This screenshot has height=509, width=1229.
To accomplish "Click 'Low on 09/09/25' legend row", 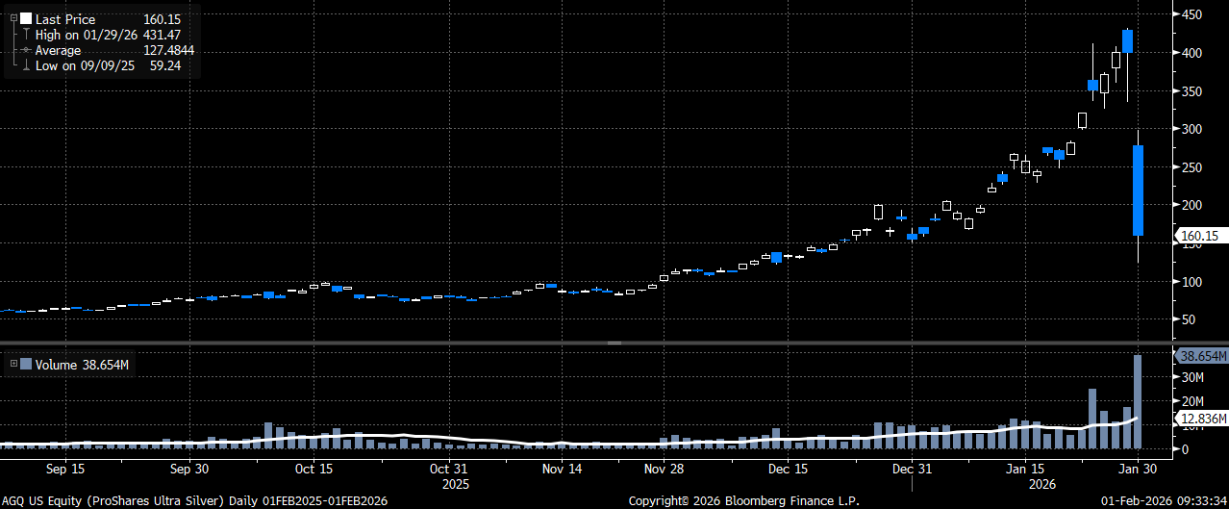I will click(x=86, y=65).
